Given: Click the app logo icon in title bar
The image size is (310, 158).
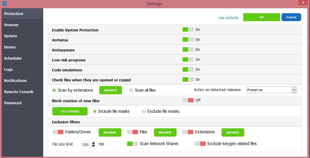Looking at the screenshot, I should pyautogui.click(x=4, y=4).
